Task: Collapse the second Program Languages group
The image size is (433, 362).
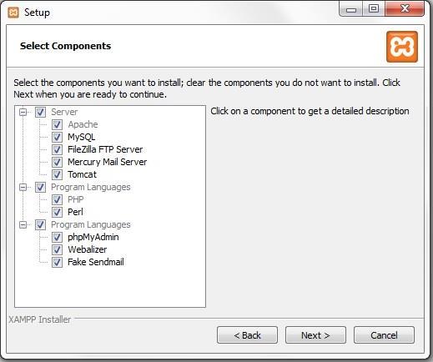Action: (x=23, y=224)
